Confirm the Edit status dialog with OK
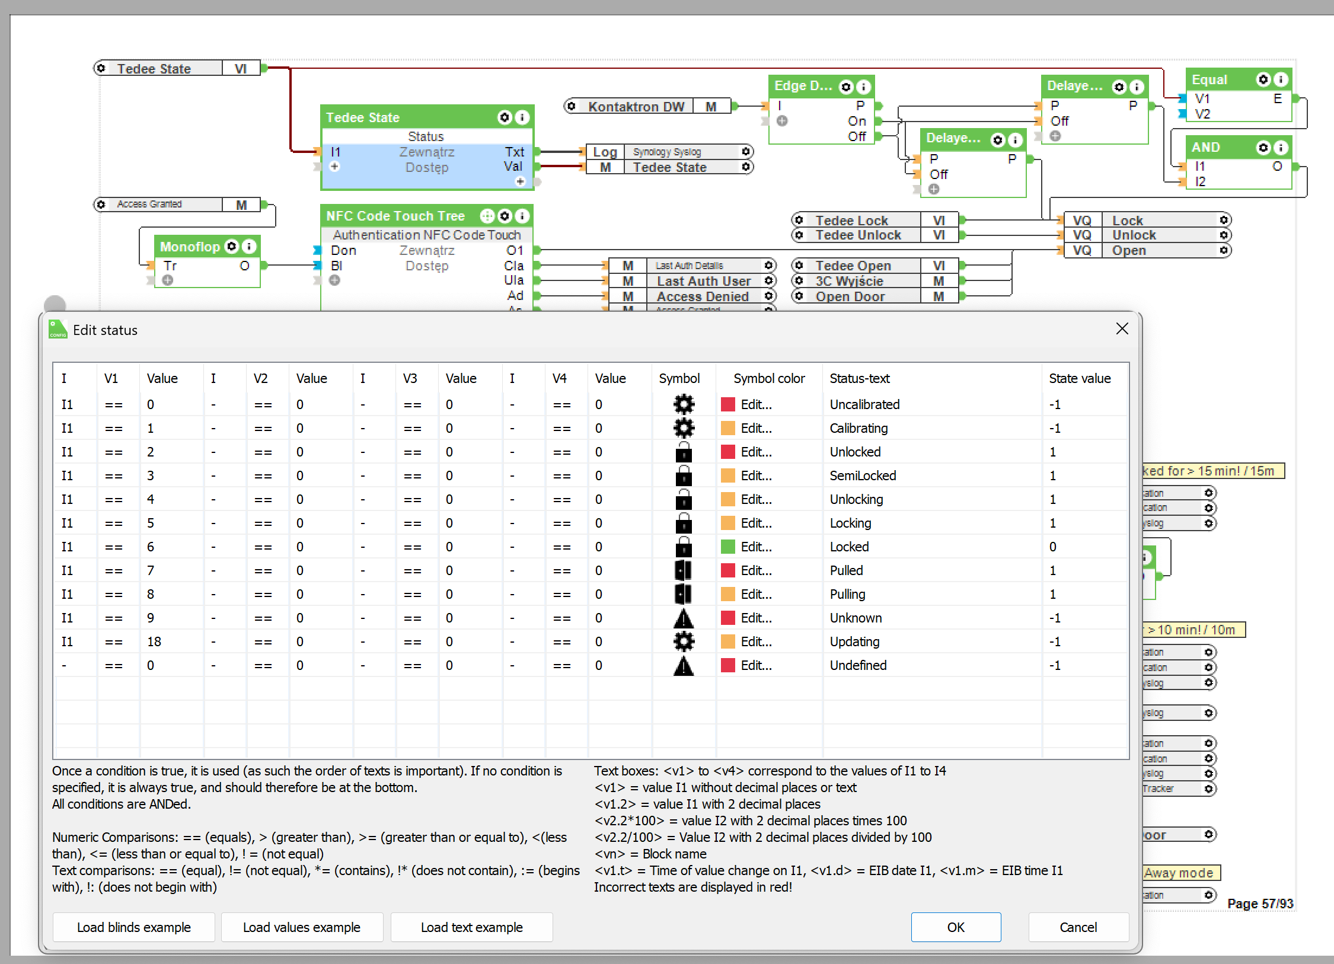1334x964 pixels. [956, 927]
